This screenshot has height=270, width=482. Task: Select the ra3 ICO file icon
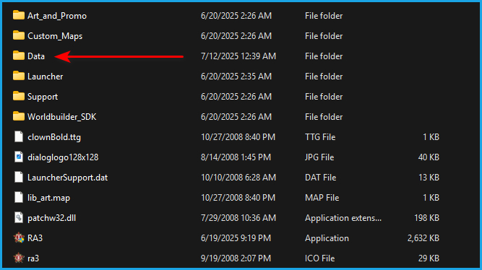[19, 258]
